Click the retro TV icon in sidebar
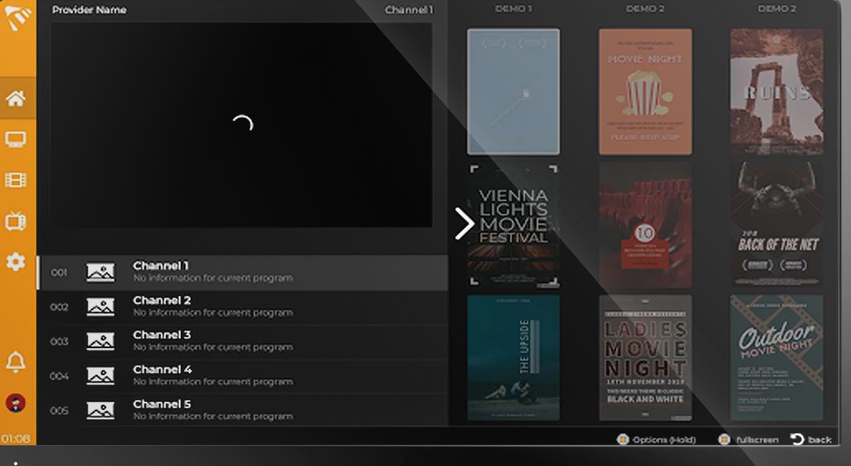Viewport: 851px width, 466px height. tap(16, 221)
